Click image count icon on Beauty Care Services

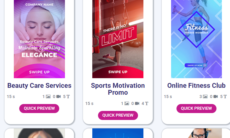48,97
